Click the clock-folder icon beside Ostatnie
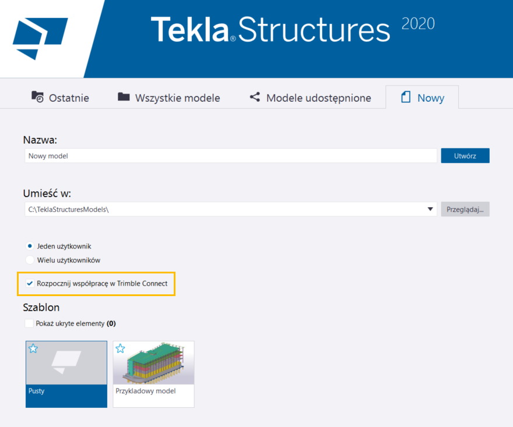This screenshot has width=513, height=427. 37,97
